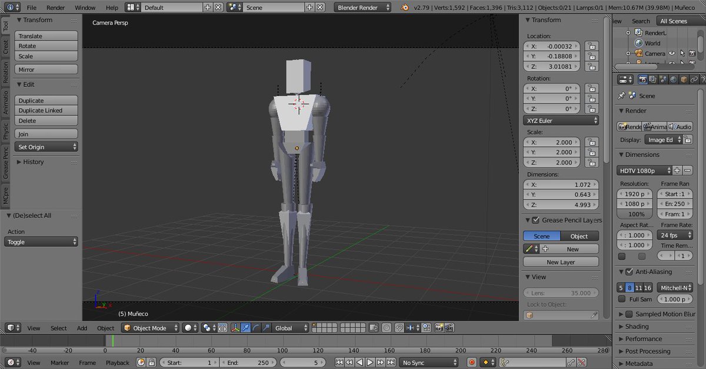Click the pin icon beside Scene
706x369 pixels.
pos(621,95)
